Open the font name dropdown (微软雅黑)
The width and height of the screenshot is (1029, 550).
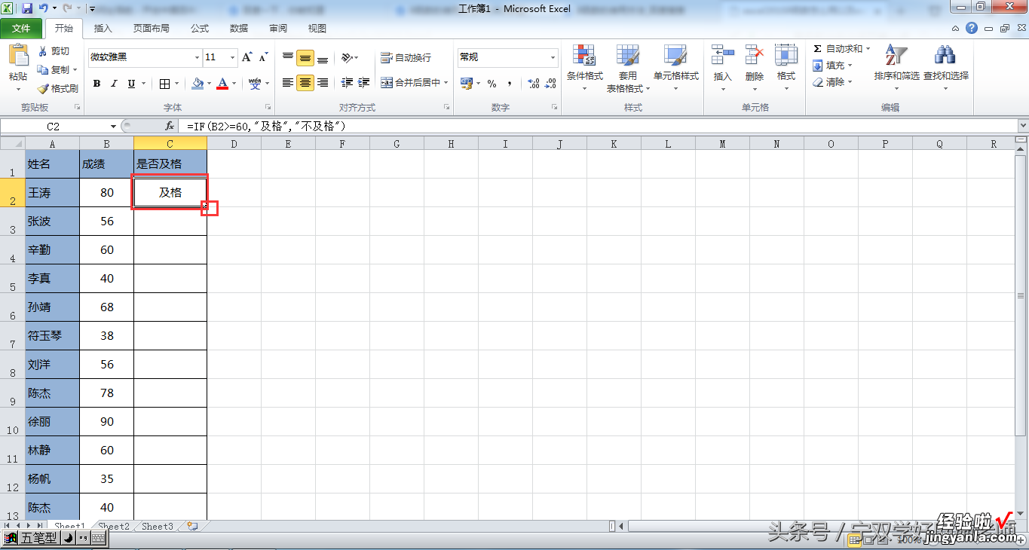coord(198,57)
